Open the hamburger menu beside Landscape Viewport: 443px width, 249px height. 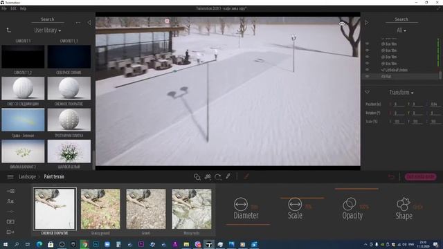[10, 177]
